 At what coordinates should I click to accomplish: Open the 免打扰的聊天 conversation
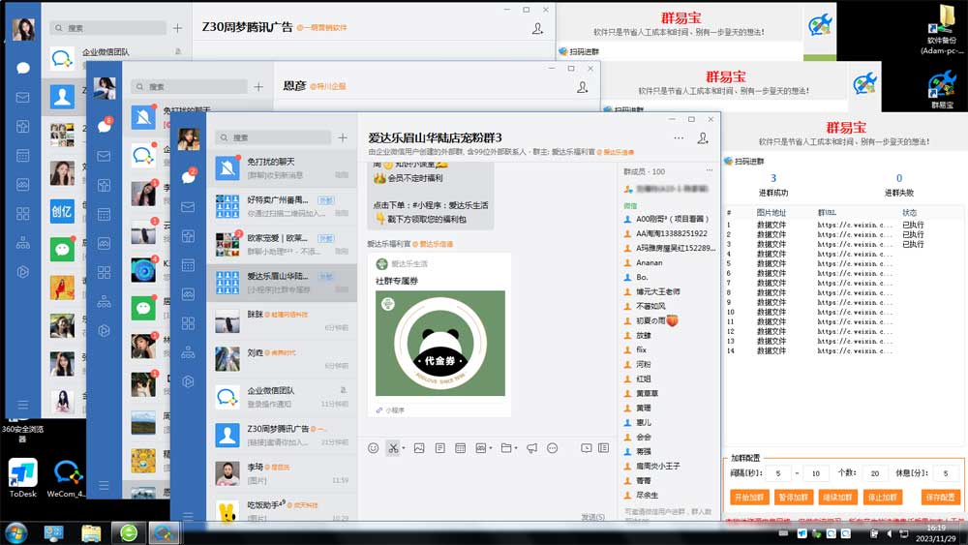(x=281, y=168)
